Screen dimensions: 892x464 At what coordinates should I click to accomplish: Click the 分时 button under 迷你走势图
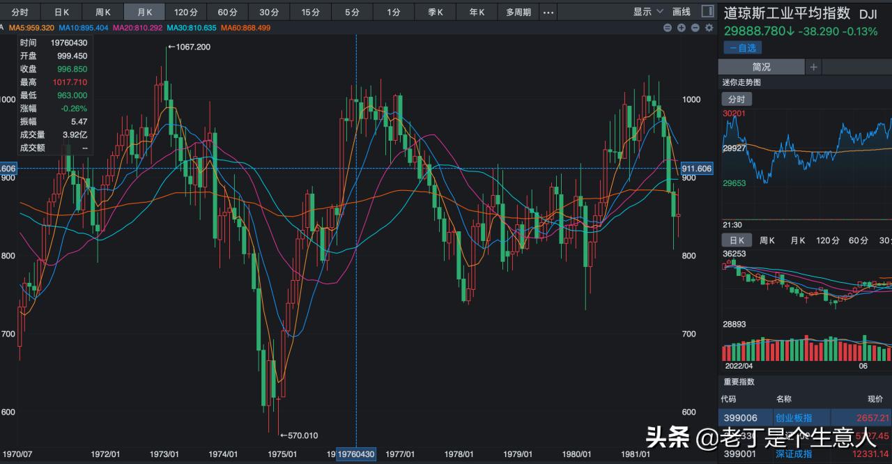click(x=737, y=100)
